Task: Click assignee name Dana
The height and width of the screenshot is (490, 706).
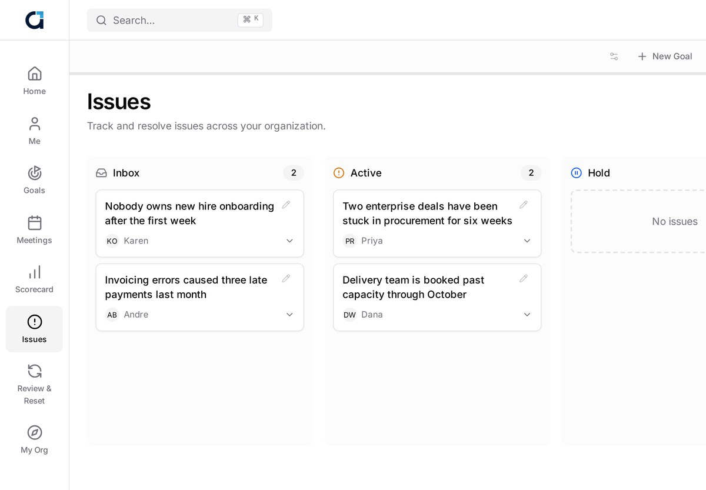Action: click(372, 314)
